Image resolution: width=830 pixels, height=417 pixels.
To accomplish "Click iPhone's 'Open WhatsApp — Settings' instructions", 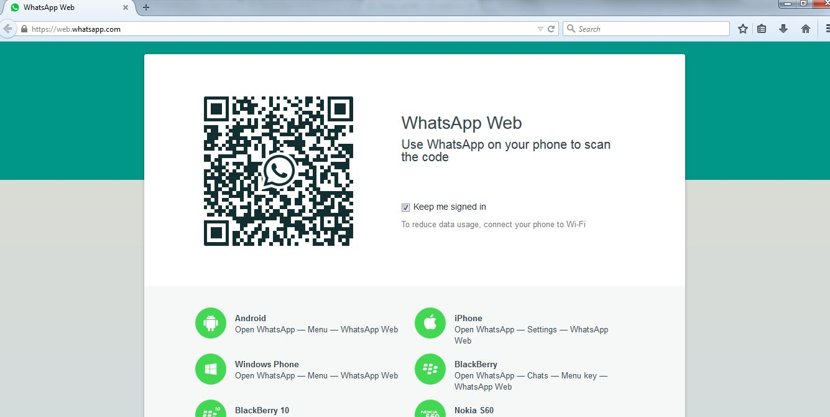I will coord(531,335).
